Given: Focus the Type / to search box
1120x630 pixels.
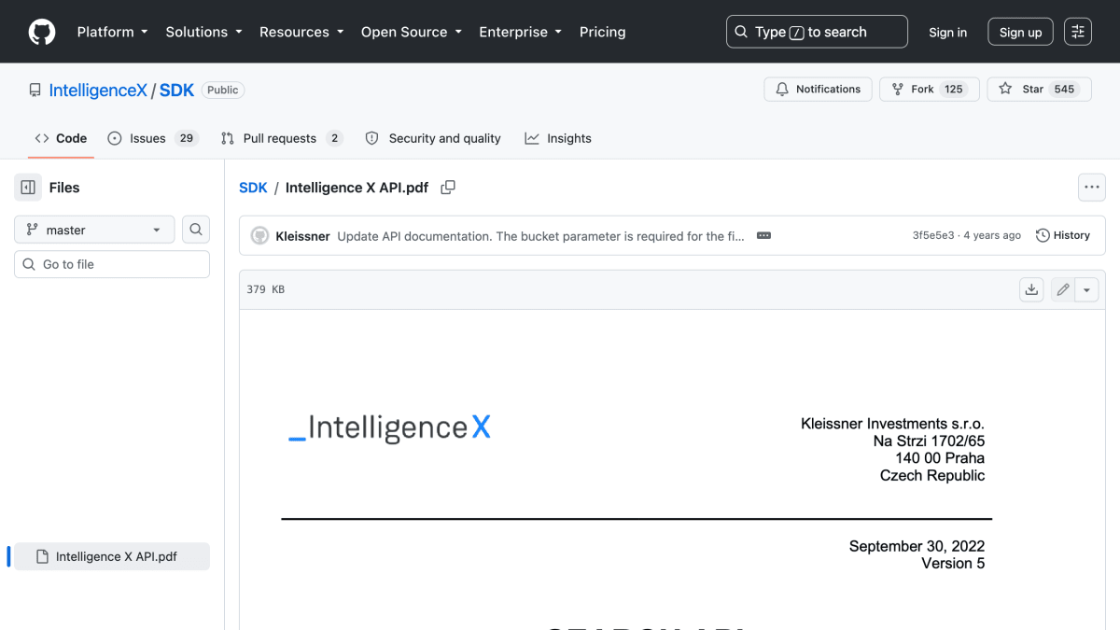Looking at the screenshot, I should click(817, 32).
